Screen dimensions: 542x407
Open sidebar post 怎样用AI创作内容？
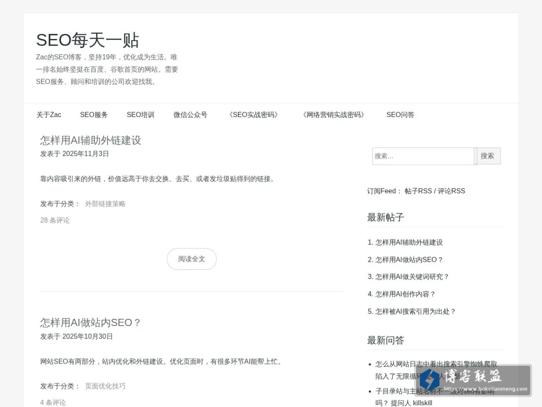406,294
